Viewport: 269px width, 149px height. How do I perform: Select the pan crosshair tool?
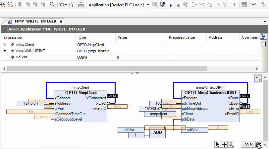224,145
